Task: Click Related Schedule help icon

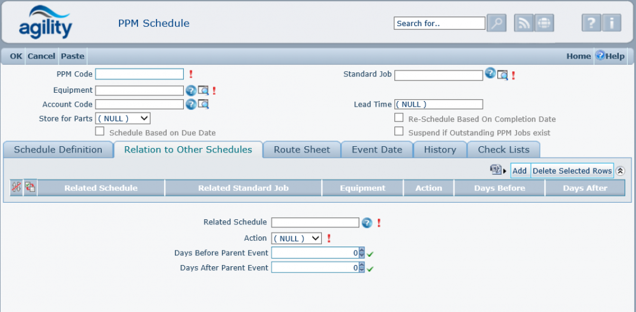Action: coord(367,222)
